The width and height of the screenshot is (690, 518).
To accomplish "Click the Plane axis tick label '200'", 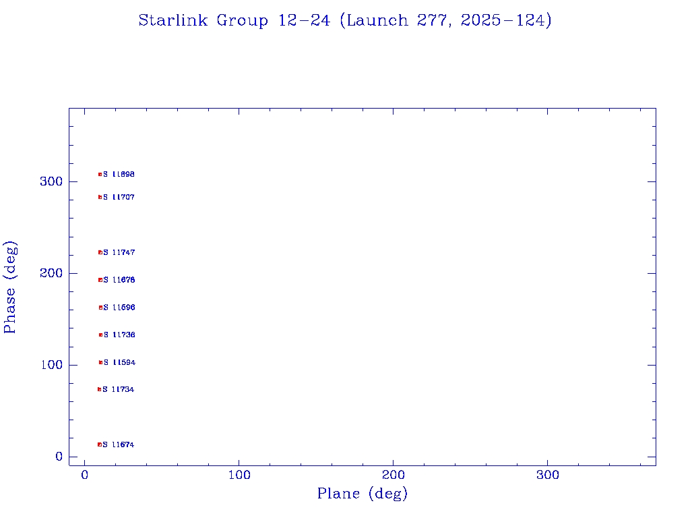I will pos(394,476).
